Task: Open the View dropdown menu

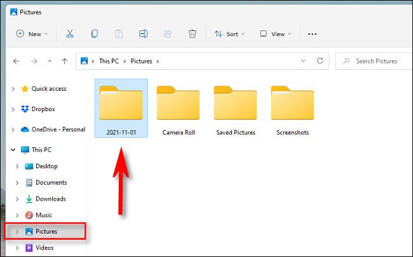Action: pyautogui.click(x=276, y=34)
